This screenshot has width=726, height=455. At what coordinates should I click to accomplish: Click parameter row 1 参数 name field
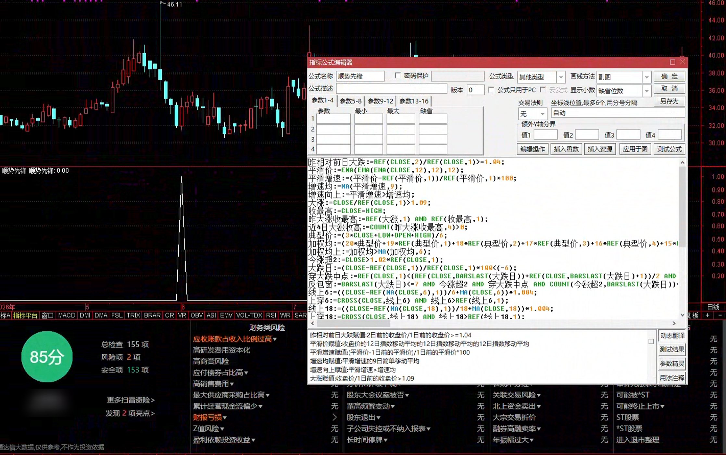333,118
